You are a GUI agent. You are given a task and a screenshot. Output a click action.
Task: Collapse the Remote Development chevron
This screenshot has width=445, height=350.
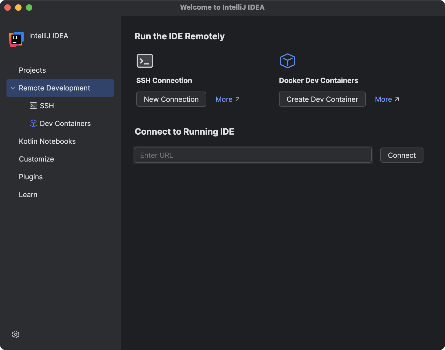pyautogui.click(x=13, y=88)
